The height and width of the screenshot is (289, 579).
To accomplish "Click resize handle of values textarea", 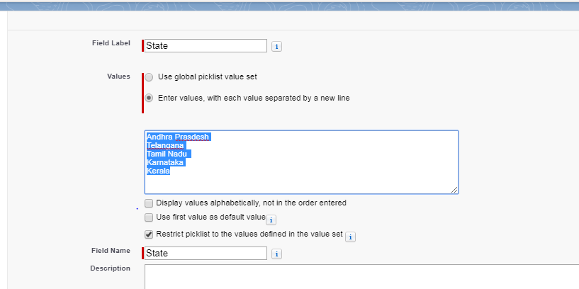I will tap(454, 190).
